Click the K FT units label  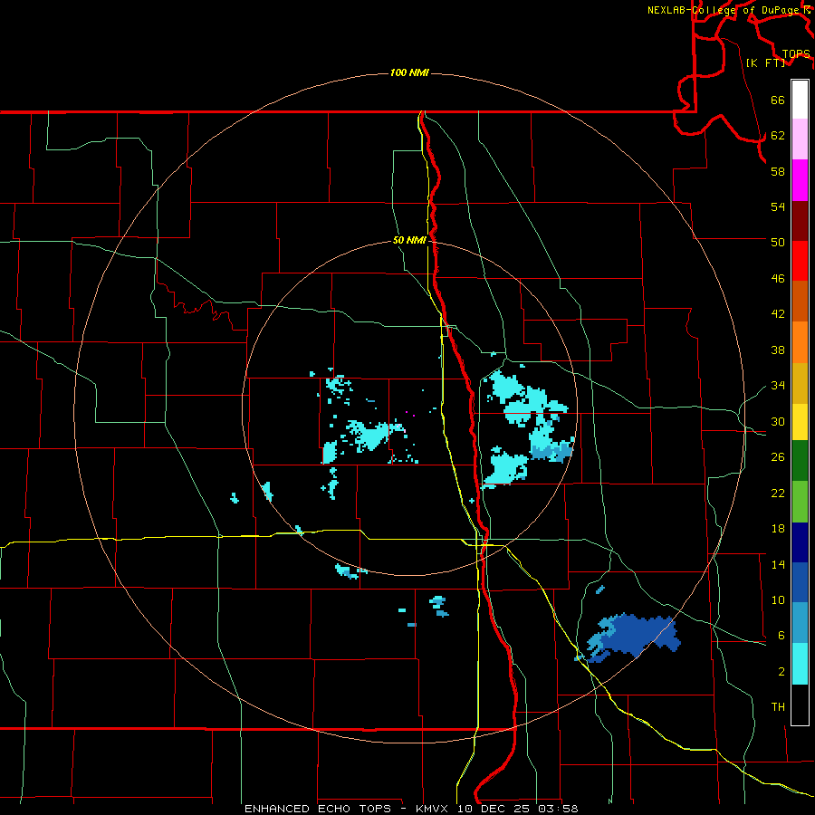point(765,62)
